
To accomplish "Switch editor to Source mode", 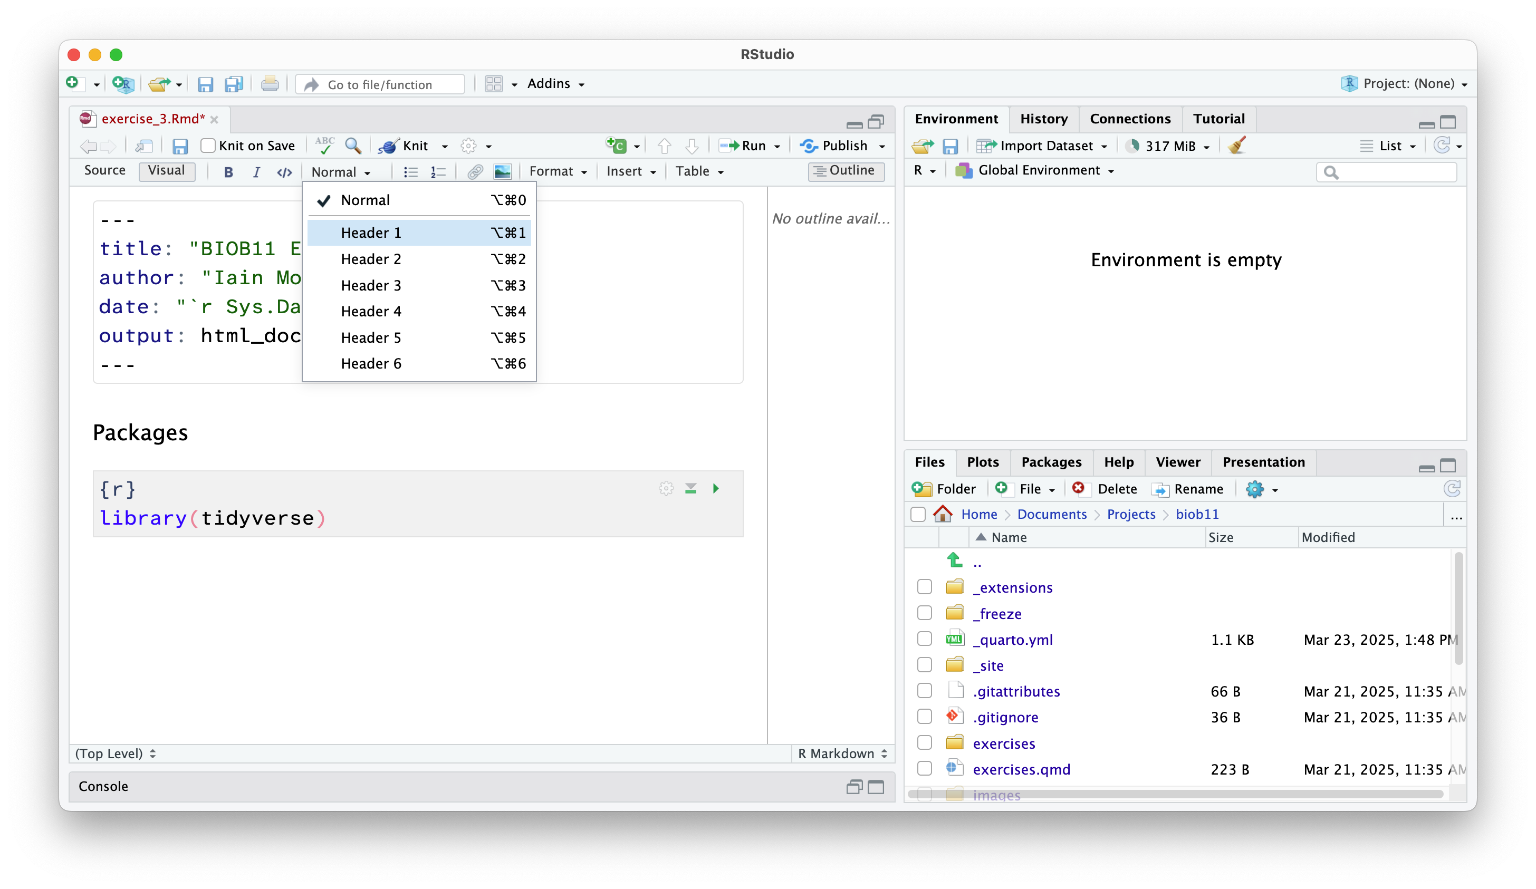I will point(105,171).
